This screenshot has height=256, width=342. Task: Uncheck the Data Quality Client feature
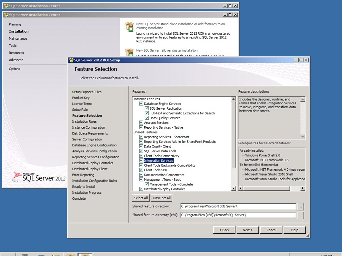(141, 146)
